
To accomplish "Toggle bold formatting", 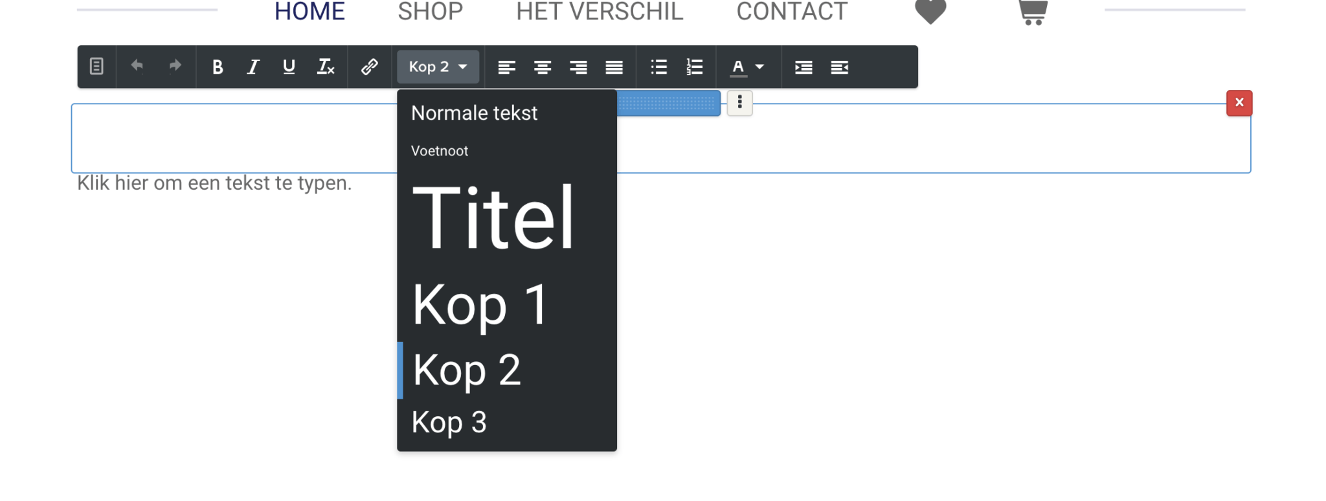I will pos(218,67).
